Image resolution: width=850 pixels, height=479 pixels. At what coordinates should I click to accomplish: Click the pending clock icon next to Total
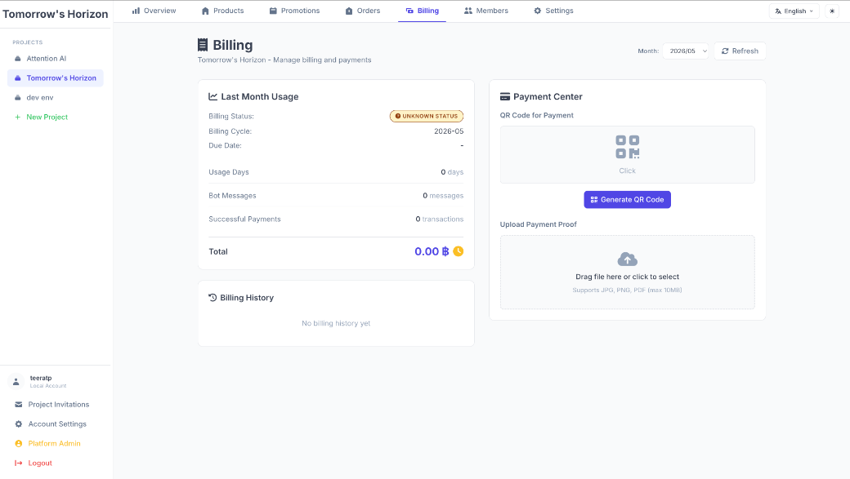point(458,251)
